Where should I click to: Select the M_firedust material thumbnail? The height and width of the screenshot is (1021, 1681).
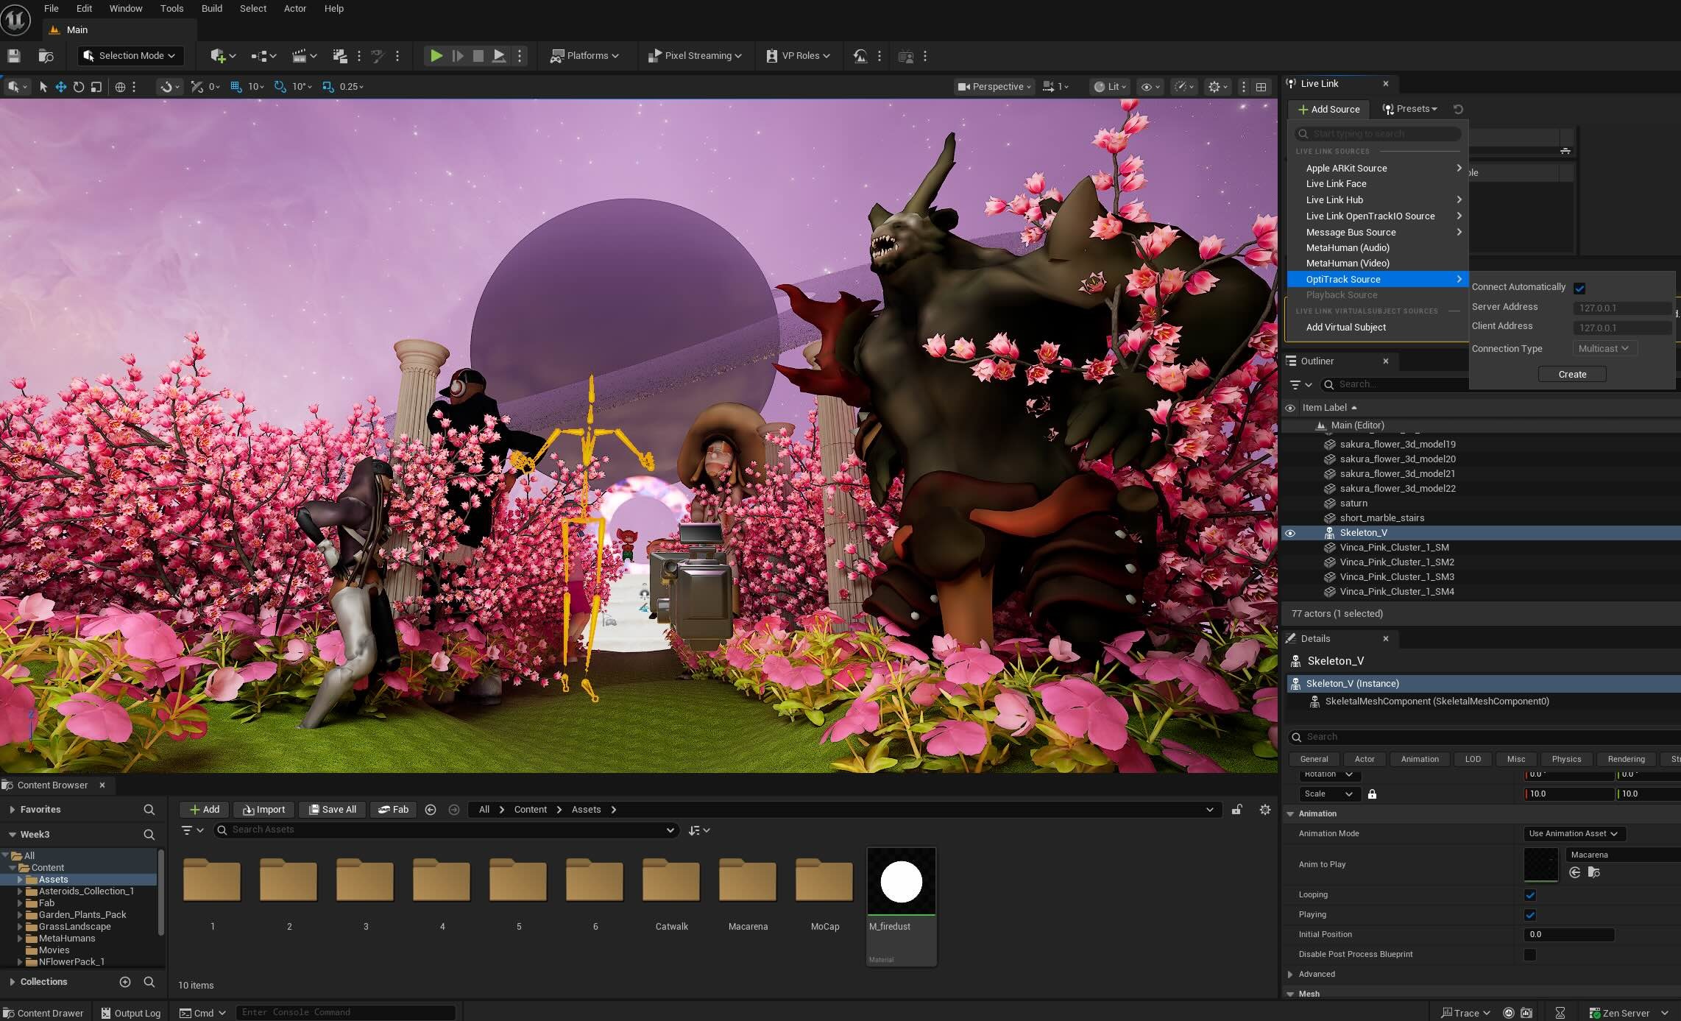[901, 882]
